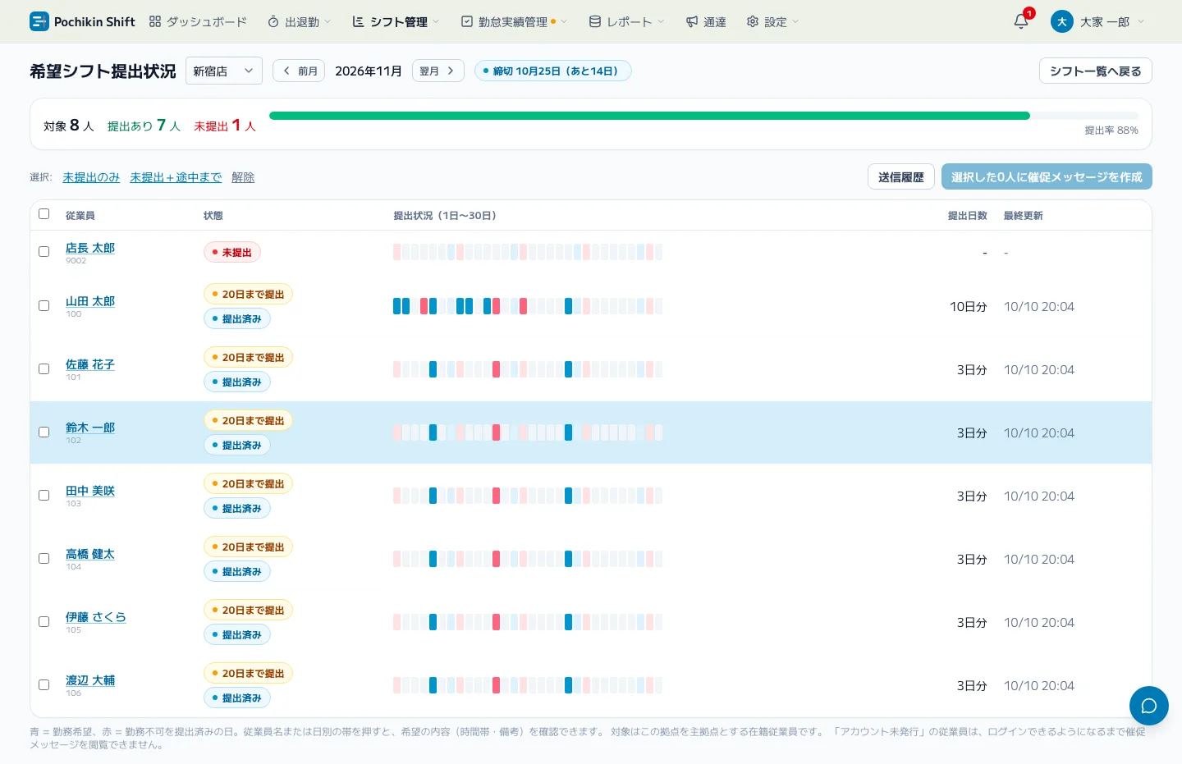Check the box for 伊藤 さくら
The image size is (1182, 764).
coord(44,622)
